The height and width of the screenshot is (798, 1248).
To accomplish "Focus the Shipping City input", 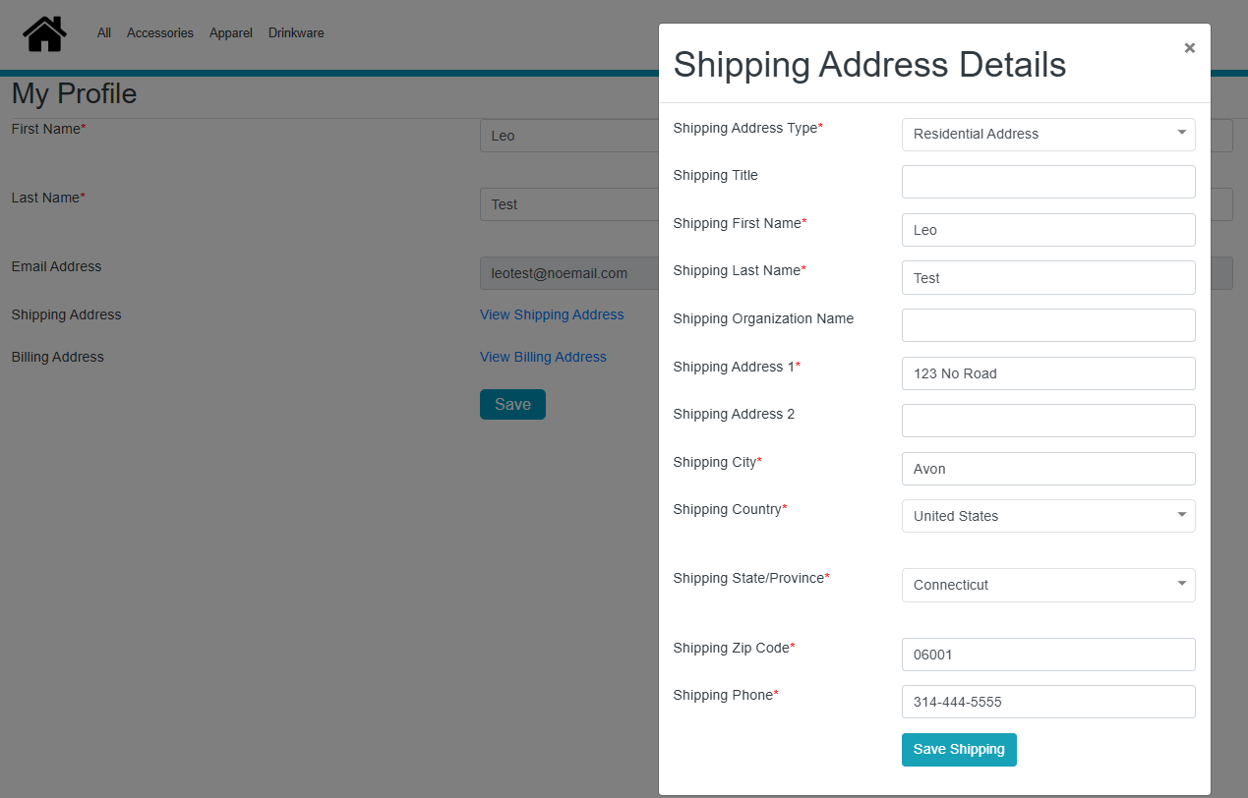I will 1047,469.
